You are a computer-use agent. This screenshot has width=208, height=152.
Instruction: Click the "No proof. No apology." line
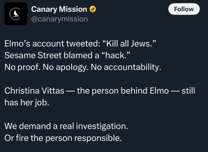83,67
